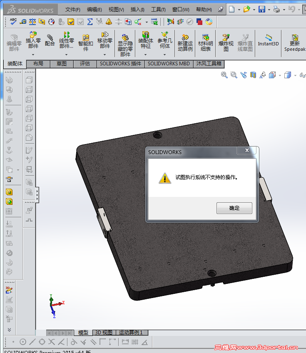306x353 pixels.
Task: Click the Open file icon
Action: (247, 9)
